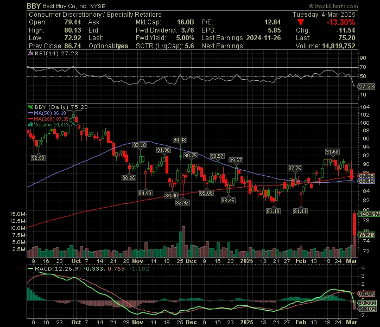Viewport: 380px width, 327px height.
Task: Click the StockCharts.com label
Action: [333, 7]
